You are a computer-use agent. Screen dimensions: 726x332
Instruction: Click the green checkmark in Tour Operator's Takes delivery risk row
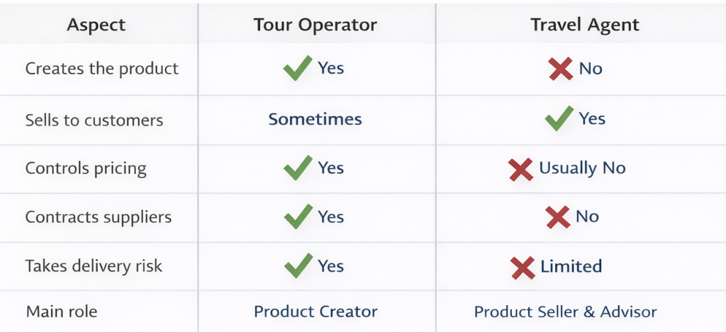(297, 267)
